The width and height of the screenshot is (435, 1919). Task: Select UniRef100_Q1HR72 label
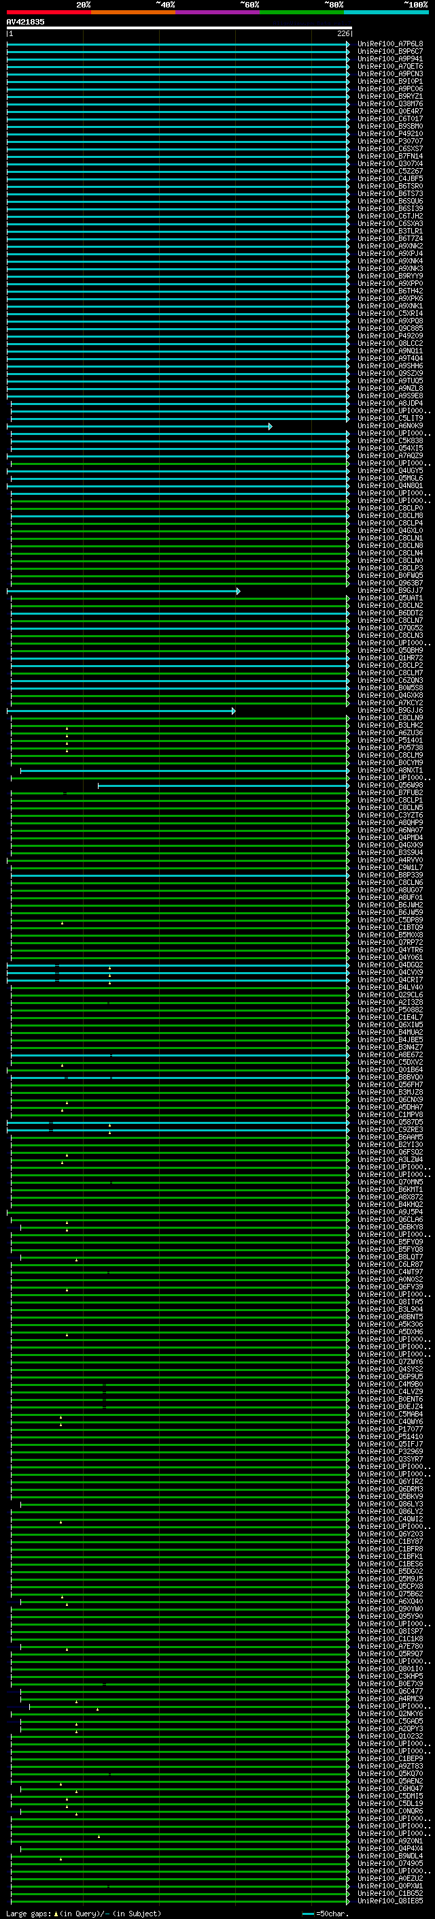click(x=390, y=658)
